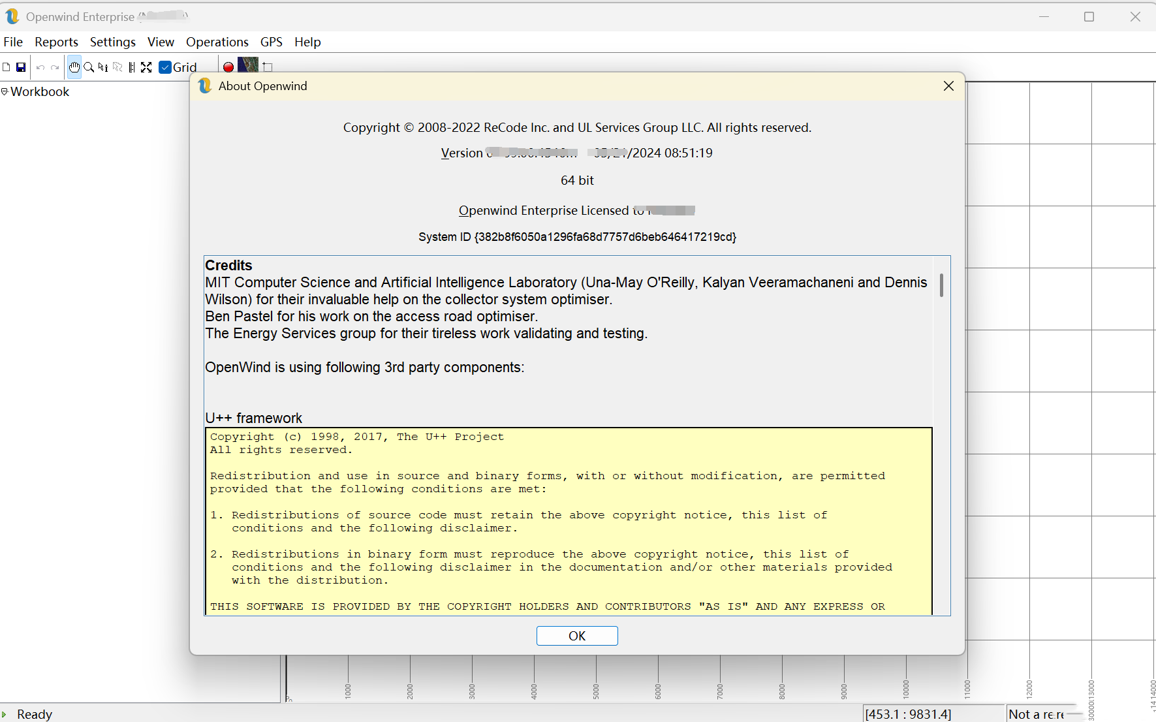The image size is (1156, 722).
Task: Select the dashed rectangle selection tool
Action: (268, 67)
